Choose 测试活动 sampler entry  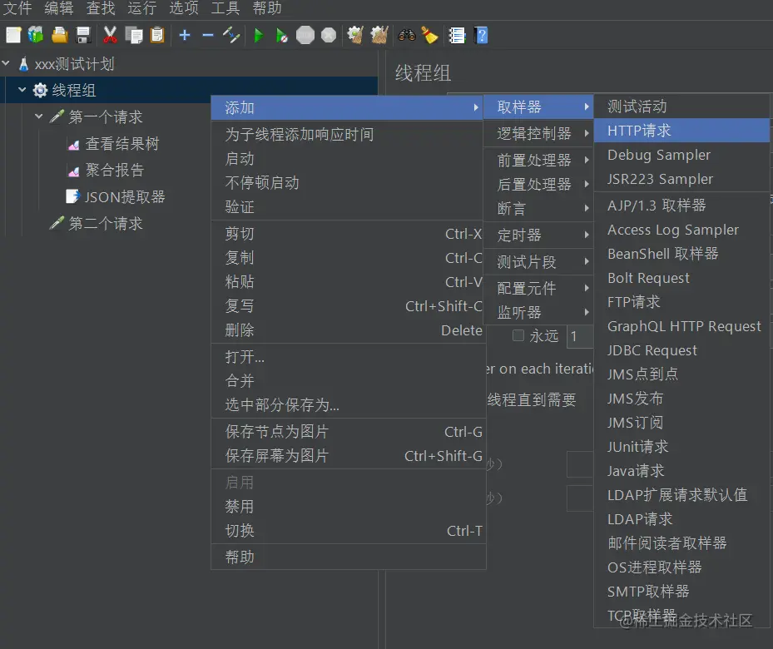coord(681,107)
